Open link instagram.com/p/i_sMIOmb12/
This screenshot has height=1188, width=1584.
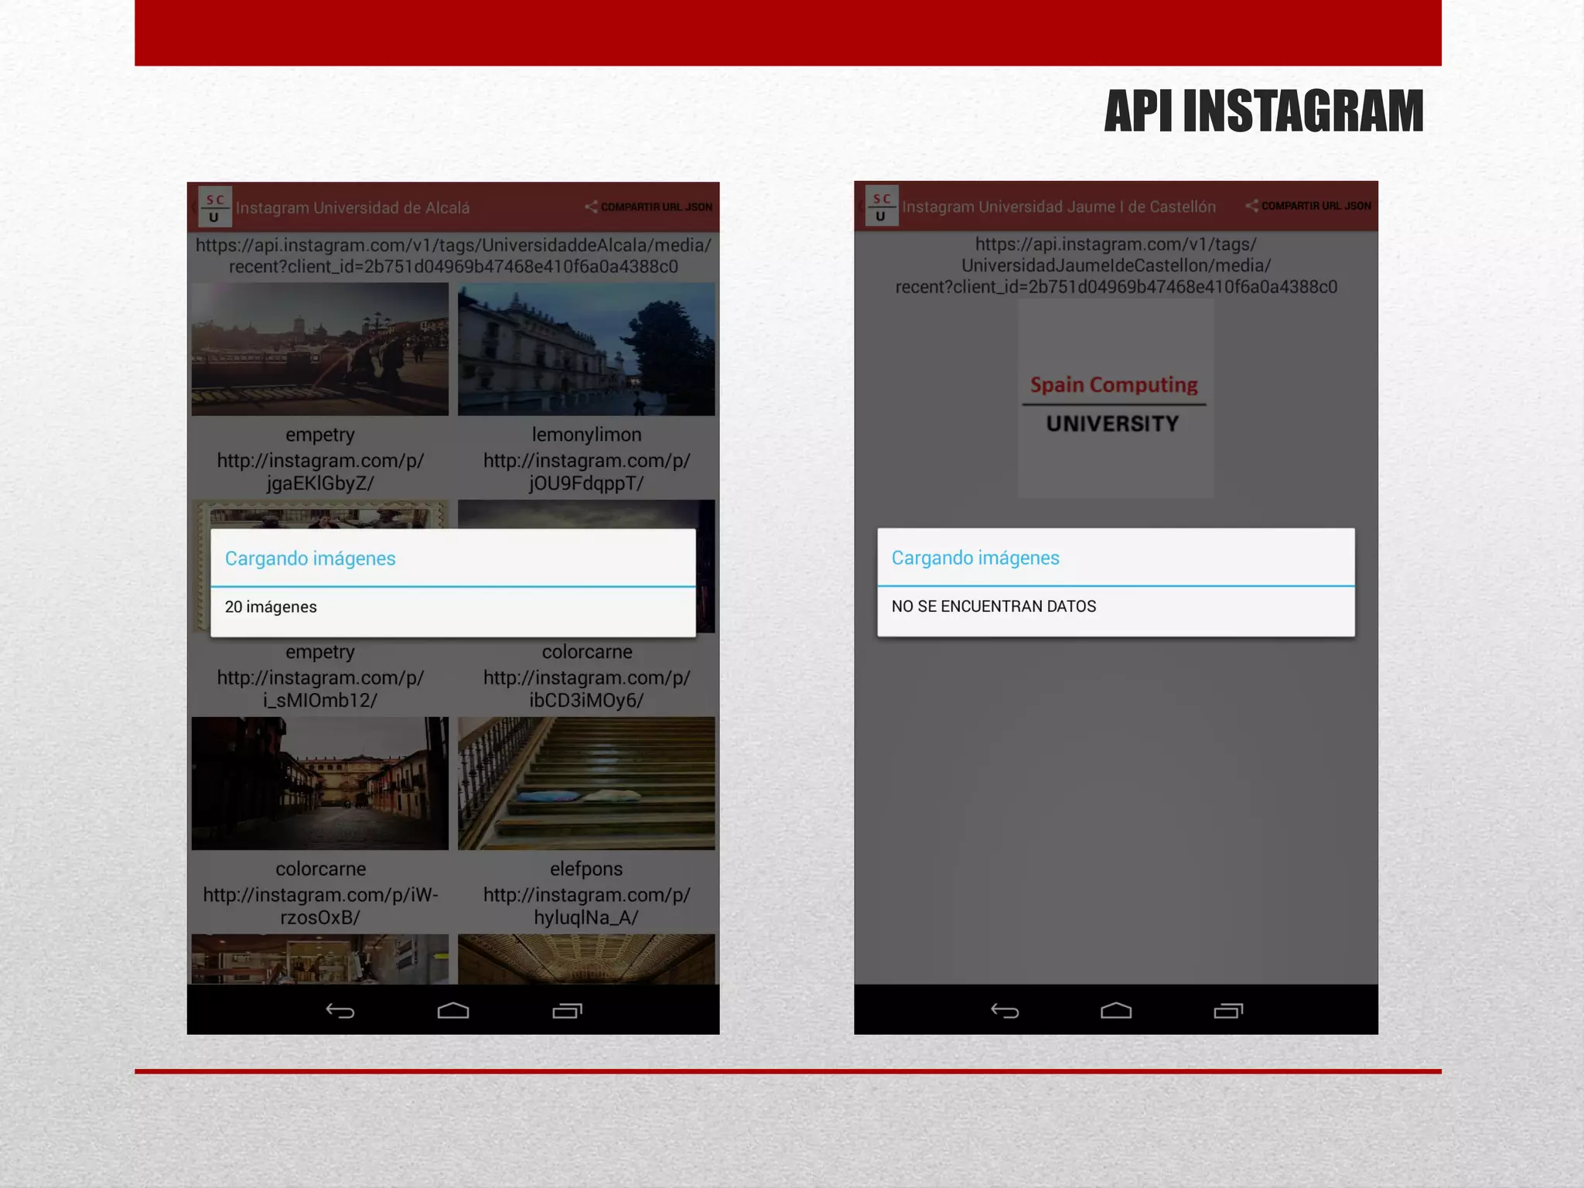coord(320,689)
